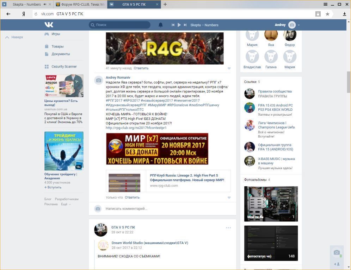The height and width of the screenshot is (270, 351).
Task: Go back with browser arrow
Action: coord(8,14)
